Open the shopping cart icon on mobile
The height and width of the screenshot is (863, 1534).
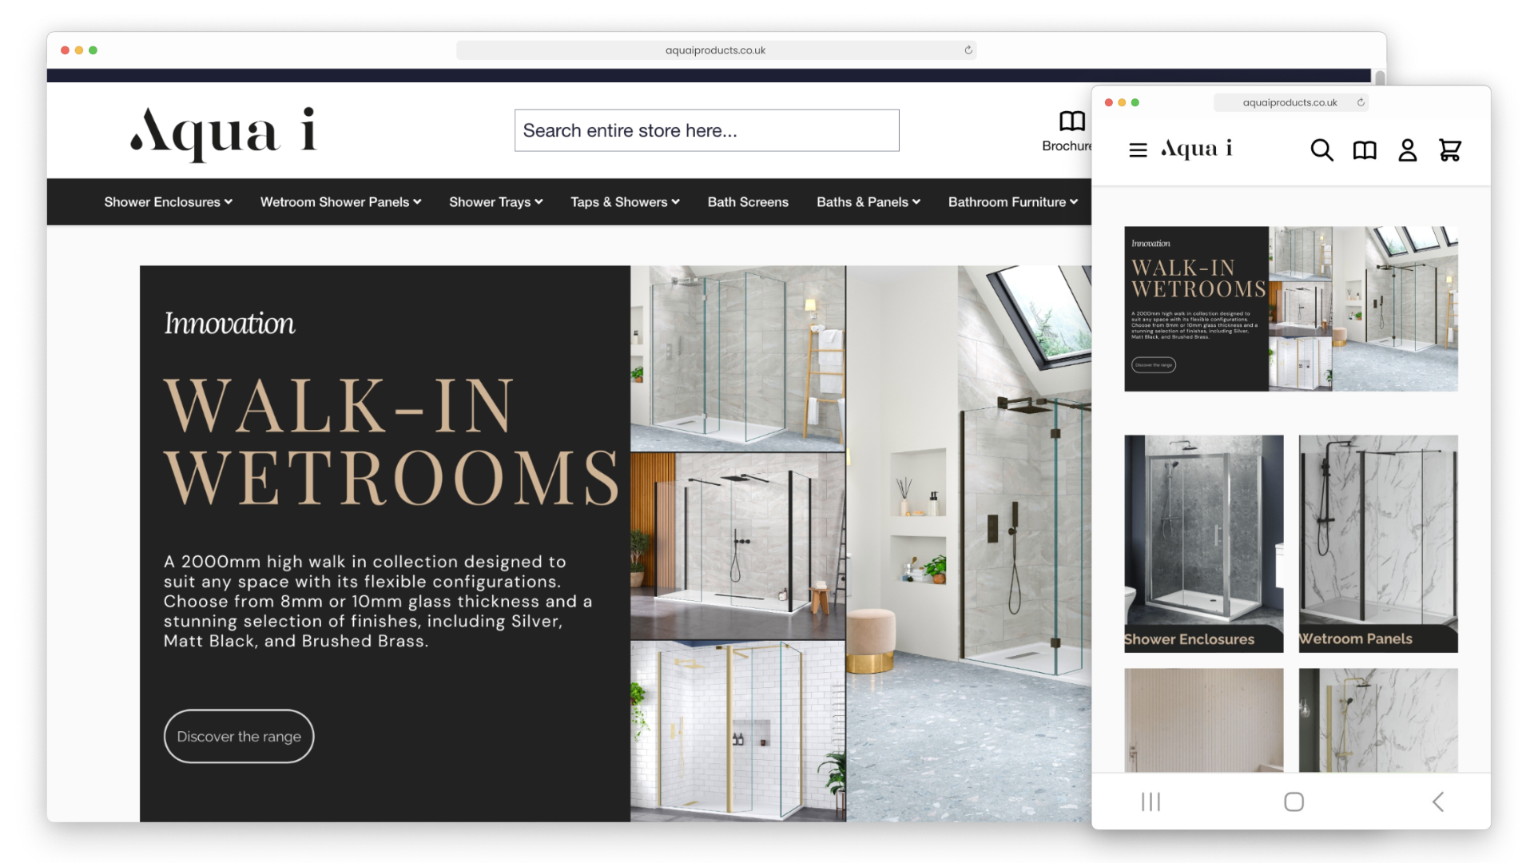[1450, 149]
